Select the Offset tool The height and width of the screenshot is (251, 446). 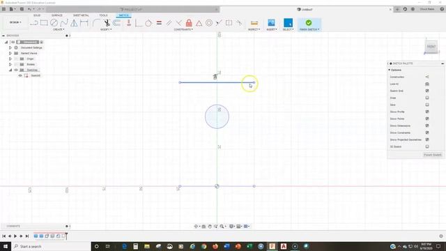[x=116, y=23]
